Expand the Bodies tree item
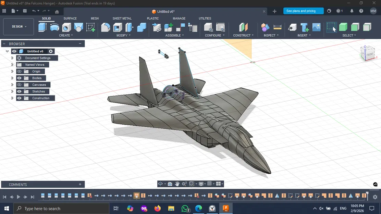Image resolution: width=381 pixels, height=214 pixels. (x=12, y=78)
